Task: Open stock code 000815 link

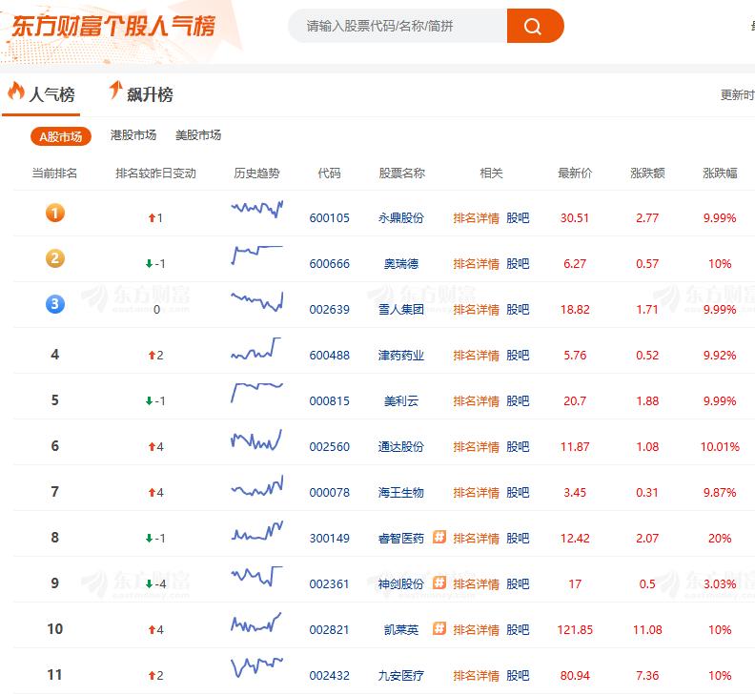Action: click(x=329, y=401)
